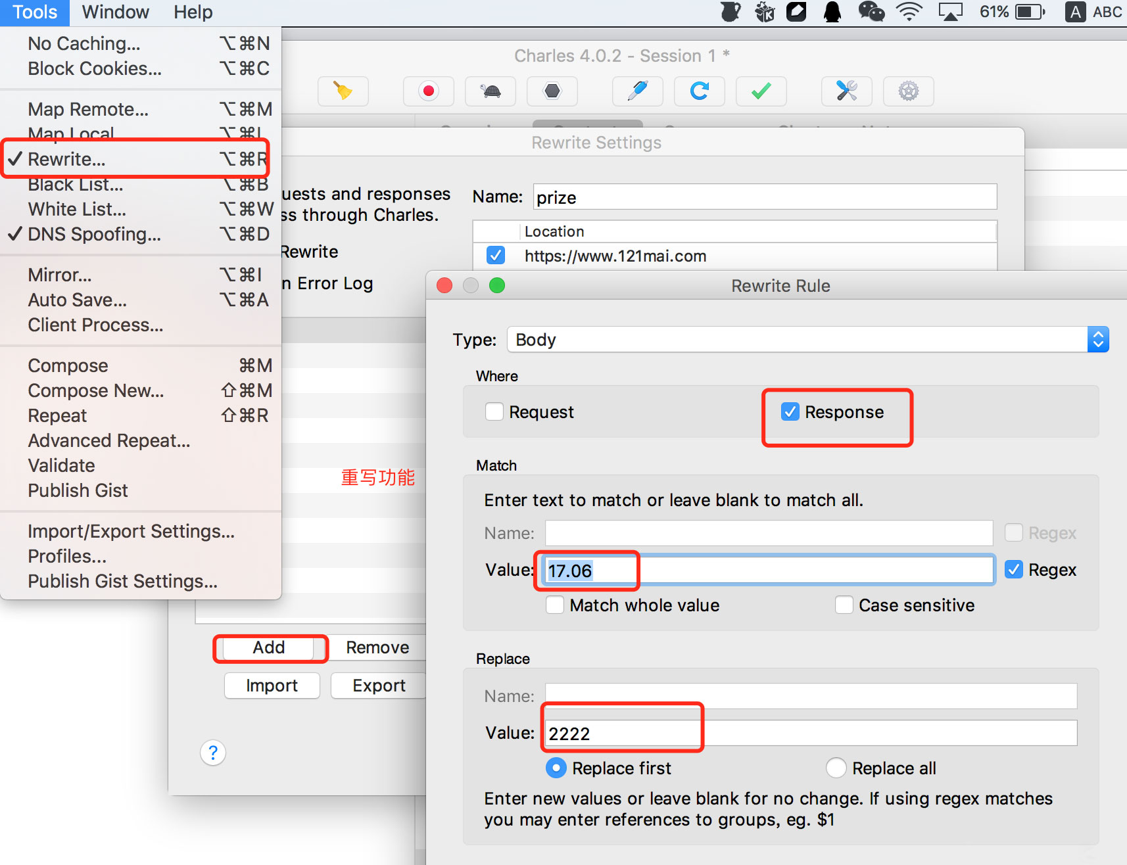1127x865 pixels.
Task: Open the Type dropdown showing Body
Action: 808,340
